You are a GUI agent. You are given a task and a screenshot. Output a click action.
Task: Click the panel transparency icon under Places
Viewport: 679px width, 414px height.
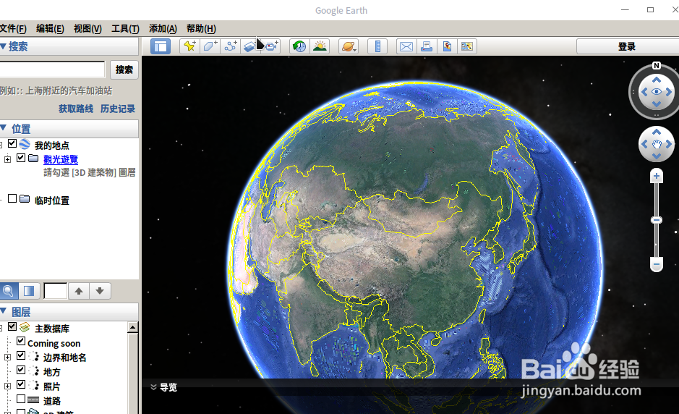pos(29,291)
